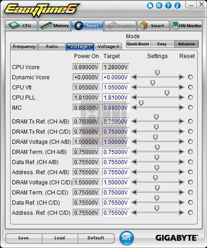
Task: Increase IMC voltage with right arrow
Action: coord(182,107)
